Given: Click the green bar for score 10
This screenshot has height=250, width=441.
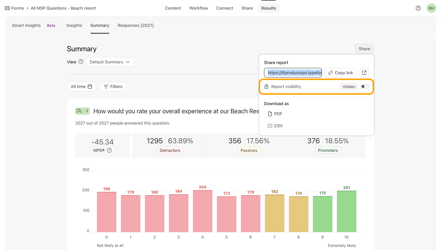Looking at the screenshot, I should click(x=346, y=211).
